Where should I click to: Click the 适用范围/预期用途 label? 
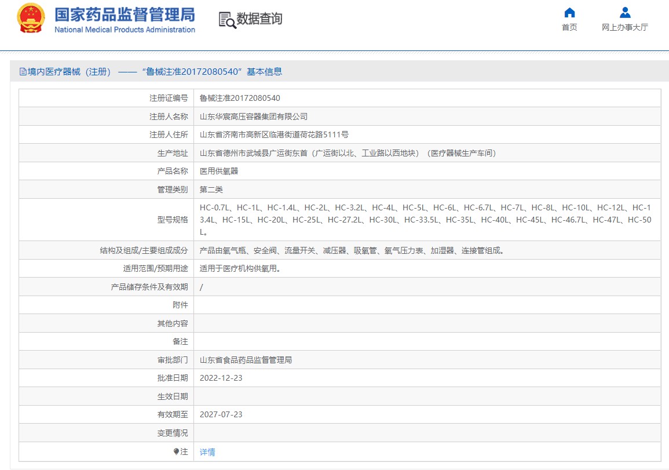(156, 268)
